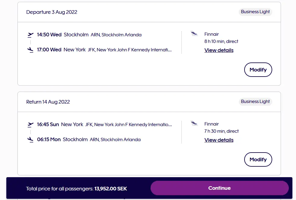Click the total price 13,952.00 SEK
The width and height of the screenshot is (296, 200).
tap(111, 189)
